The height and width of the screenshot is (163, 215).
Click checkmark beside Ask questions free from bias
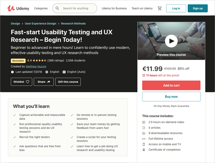pos(14,146)
